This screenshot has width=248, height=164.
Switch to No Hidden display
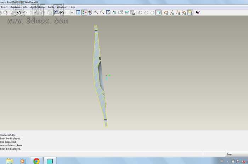coord(152,13)
